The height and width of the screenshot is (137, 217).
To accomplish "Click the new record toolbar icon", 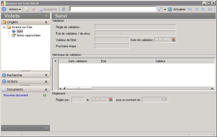I will pyautogui.click(x=27, y=9).
